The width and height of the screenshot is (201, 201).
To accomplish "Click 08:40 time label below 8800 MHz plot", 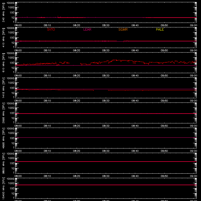I will (x=135, y=176).
